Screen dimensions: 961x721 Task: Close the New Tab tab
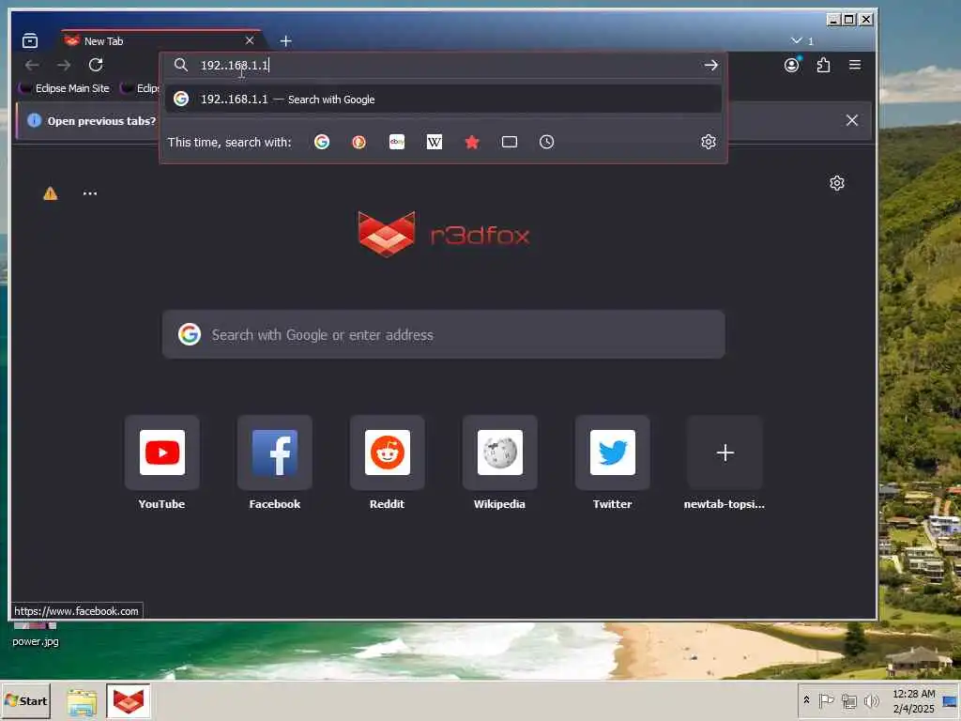pyautogui.click(x=250, y=40)
